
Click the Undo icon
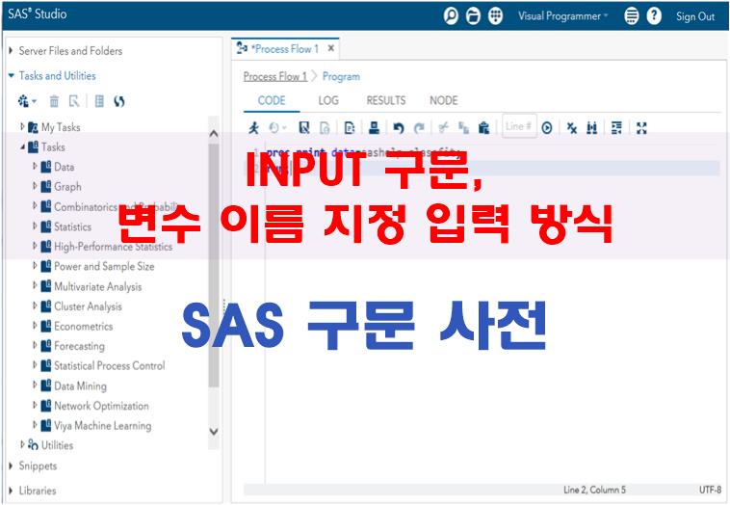click(398, 127)
